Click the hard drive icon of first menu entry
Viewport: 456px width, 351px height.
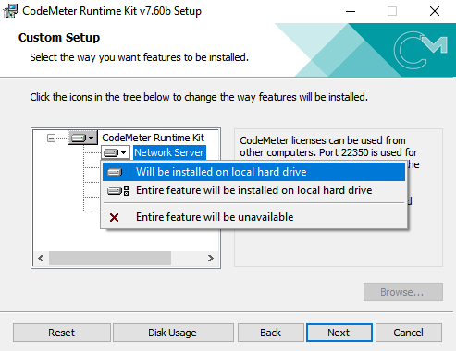coord(115,172)
